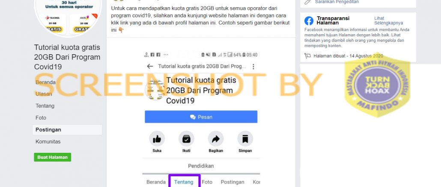Click the back arrow in phone header
The height and width of the screenshot is (187, 441).
point(150,67)
